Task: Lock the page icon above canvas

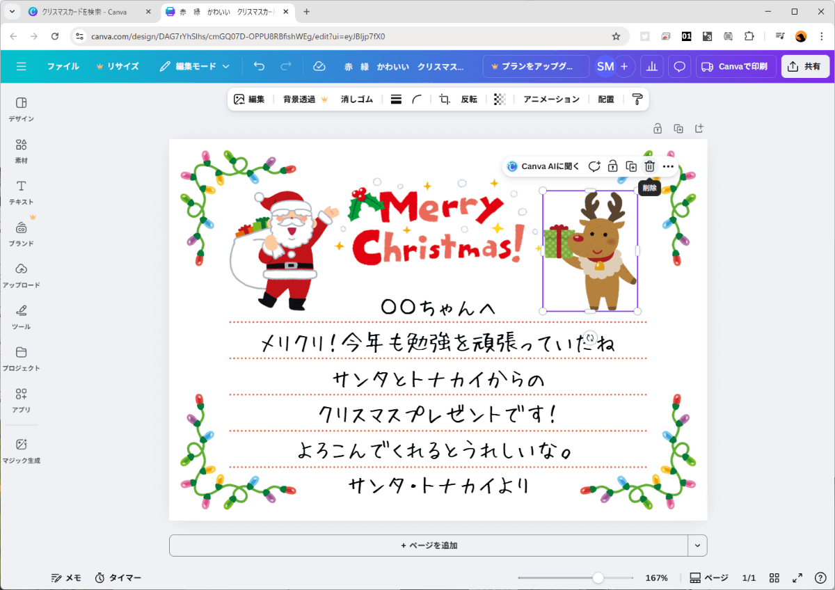Action: pyautogui.click(x=658, y=128)
